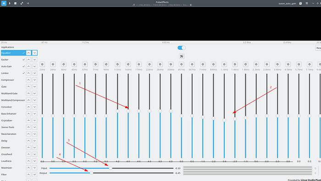Open the waveform test signals icon
The height and width of the screenshot is (181, 321).
point(22,3)
